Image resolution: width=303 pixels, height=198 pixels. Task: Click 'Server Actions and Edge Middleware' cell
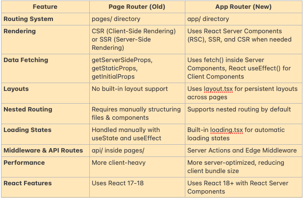(x=244, y=151)
